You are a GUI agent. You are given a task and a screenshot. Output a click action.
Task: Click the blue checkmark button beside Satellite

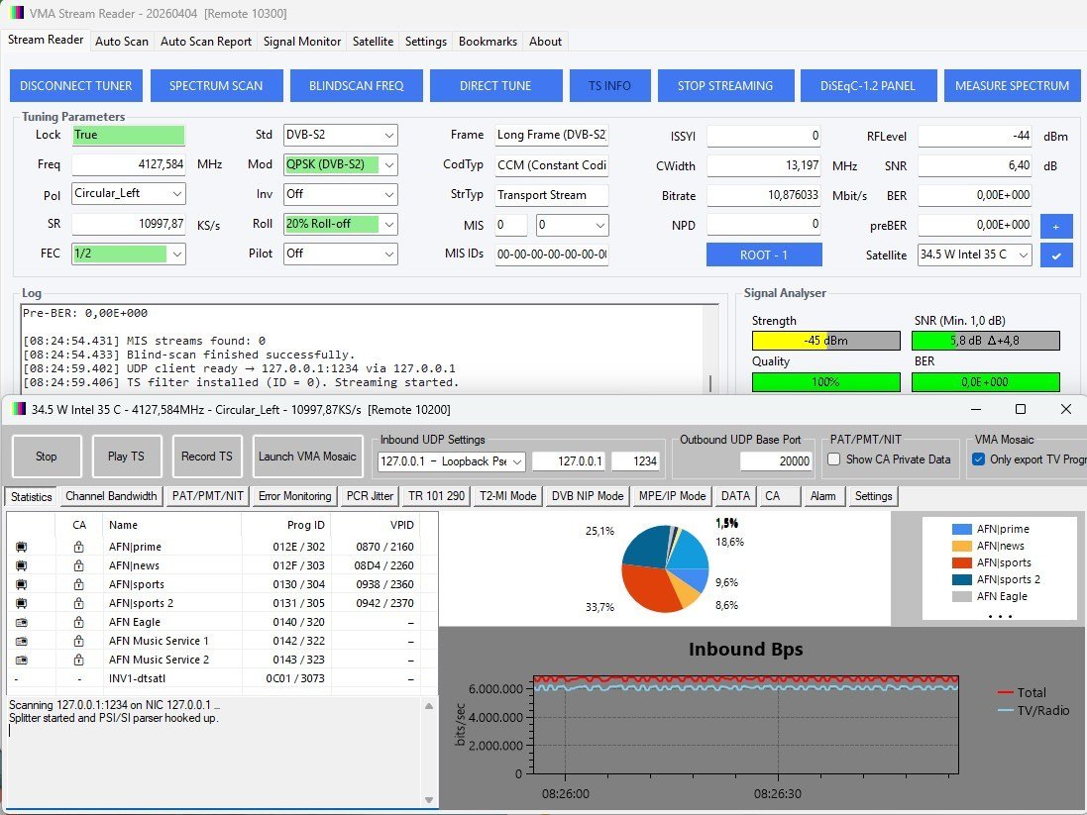pos(1055,255)
